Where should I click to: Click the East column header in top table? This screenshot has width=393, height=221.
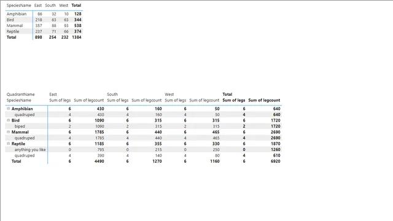pos(38,6)
